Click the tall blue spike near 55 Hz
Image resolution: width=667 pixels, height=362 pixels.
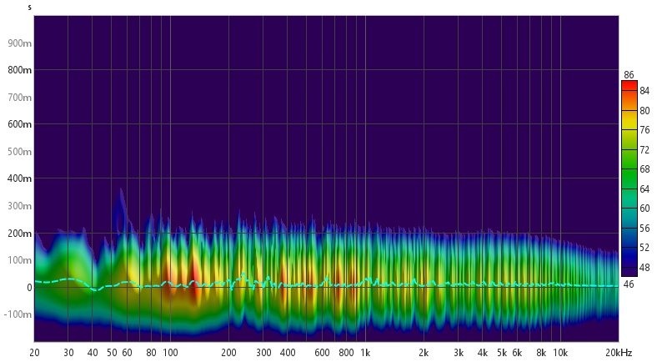[x=120, y=200]
